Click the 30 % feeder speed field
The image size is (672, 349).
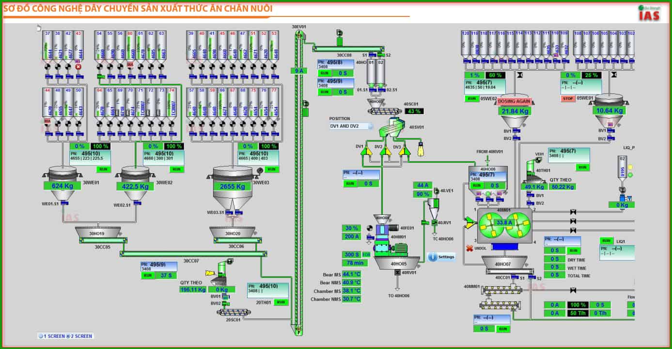(x=352, y=228)
